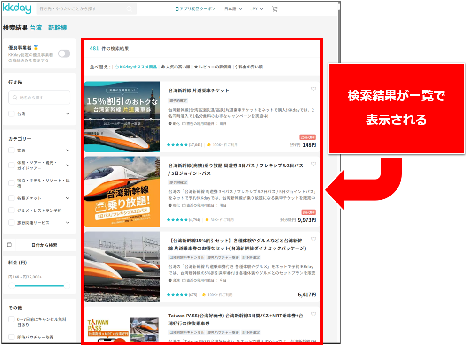The image size is (466, 346).
Task: Expand the 各種チケット chevron
Action: point(68,198)
